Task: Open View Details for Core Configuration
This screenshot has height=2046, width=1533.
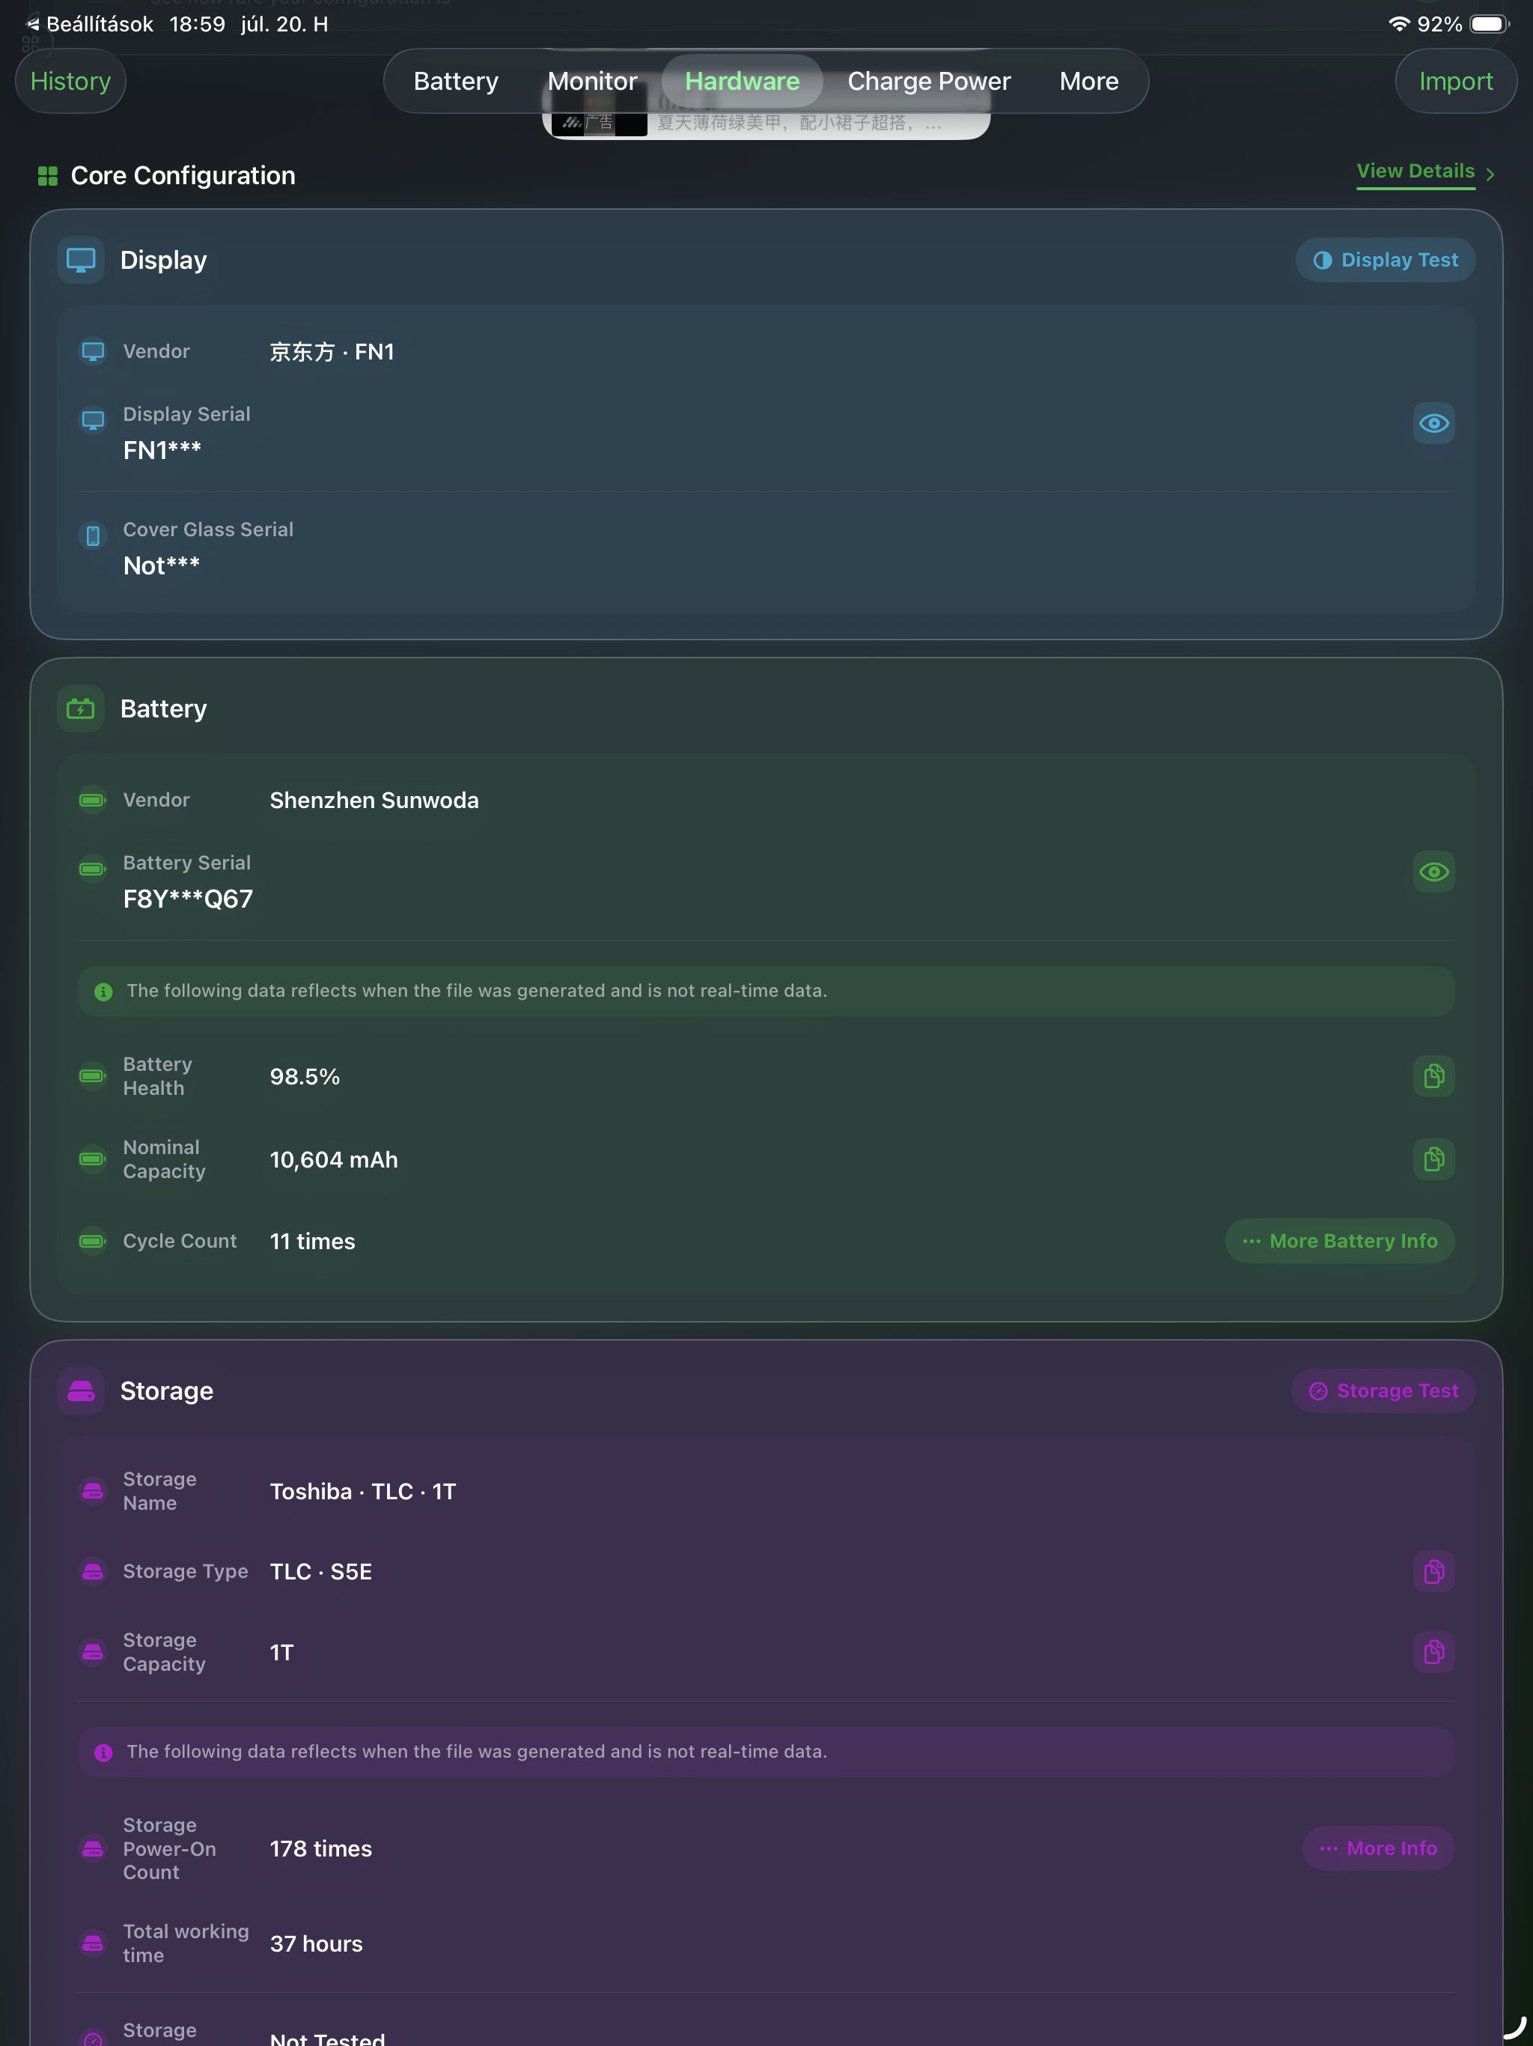Action: pos(1424,172)
